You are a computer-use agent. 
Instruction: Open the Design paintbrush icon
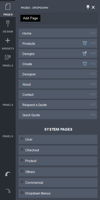[x=8, y=24]
